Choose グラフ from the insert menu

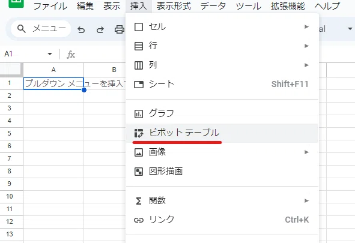point(222,114)
